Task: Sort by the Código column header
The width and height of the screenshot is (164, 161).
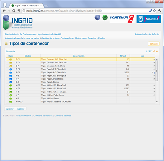Action: (x=28, y=56)
